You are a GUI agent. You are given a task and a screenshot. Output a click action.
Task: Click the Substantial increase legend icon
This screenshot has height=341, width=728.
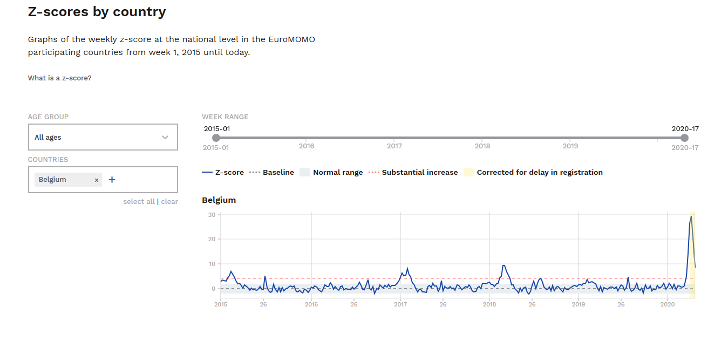tap(373, 173)
